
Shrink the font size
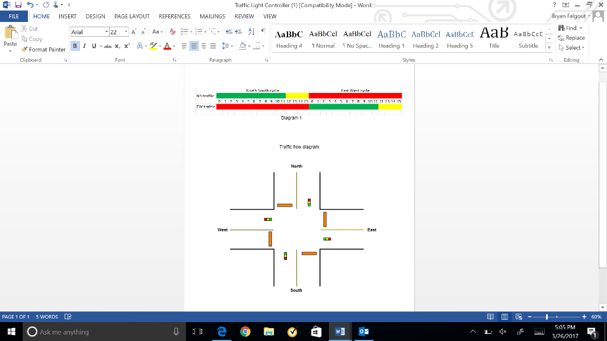pyautogui.click(x=143, y=32)
